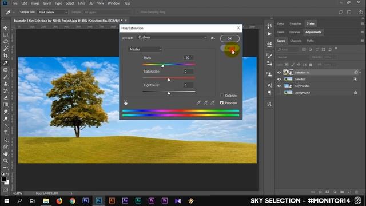
Task: Click the Subtract from Sample eyedropper
Action: [x=213, y=102]
